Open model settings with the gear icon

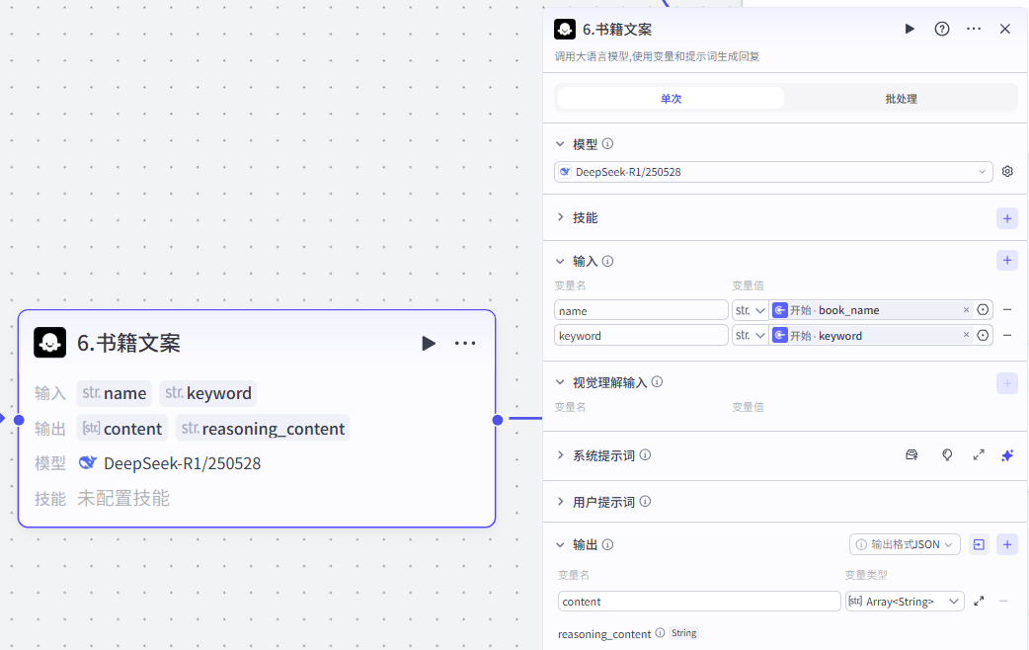point(1007,171)
